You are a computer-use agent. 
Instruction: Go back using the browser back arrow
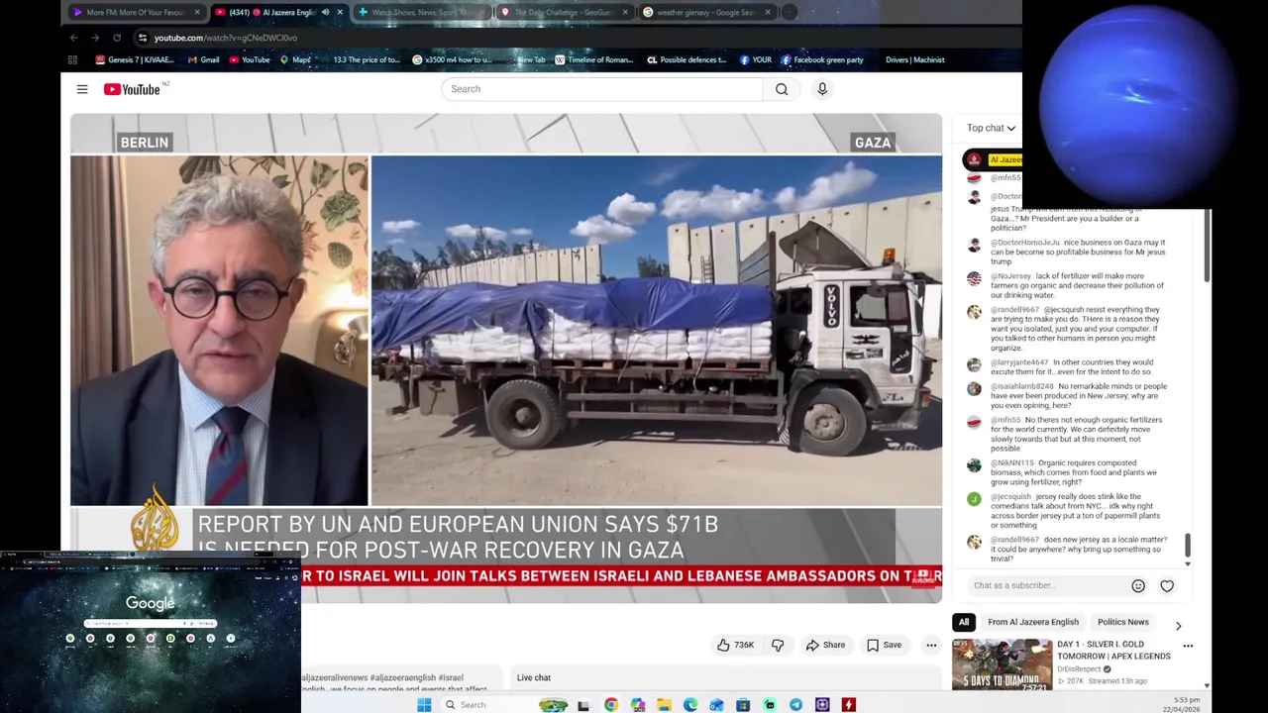[x=73, y=38]
